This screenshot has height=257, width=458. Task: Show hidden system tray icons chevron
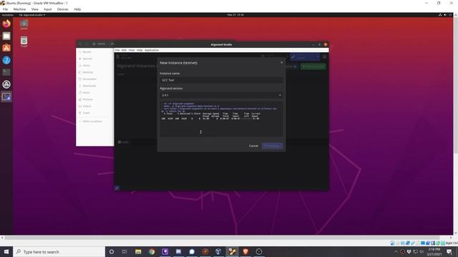click(396, 252)
